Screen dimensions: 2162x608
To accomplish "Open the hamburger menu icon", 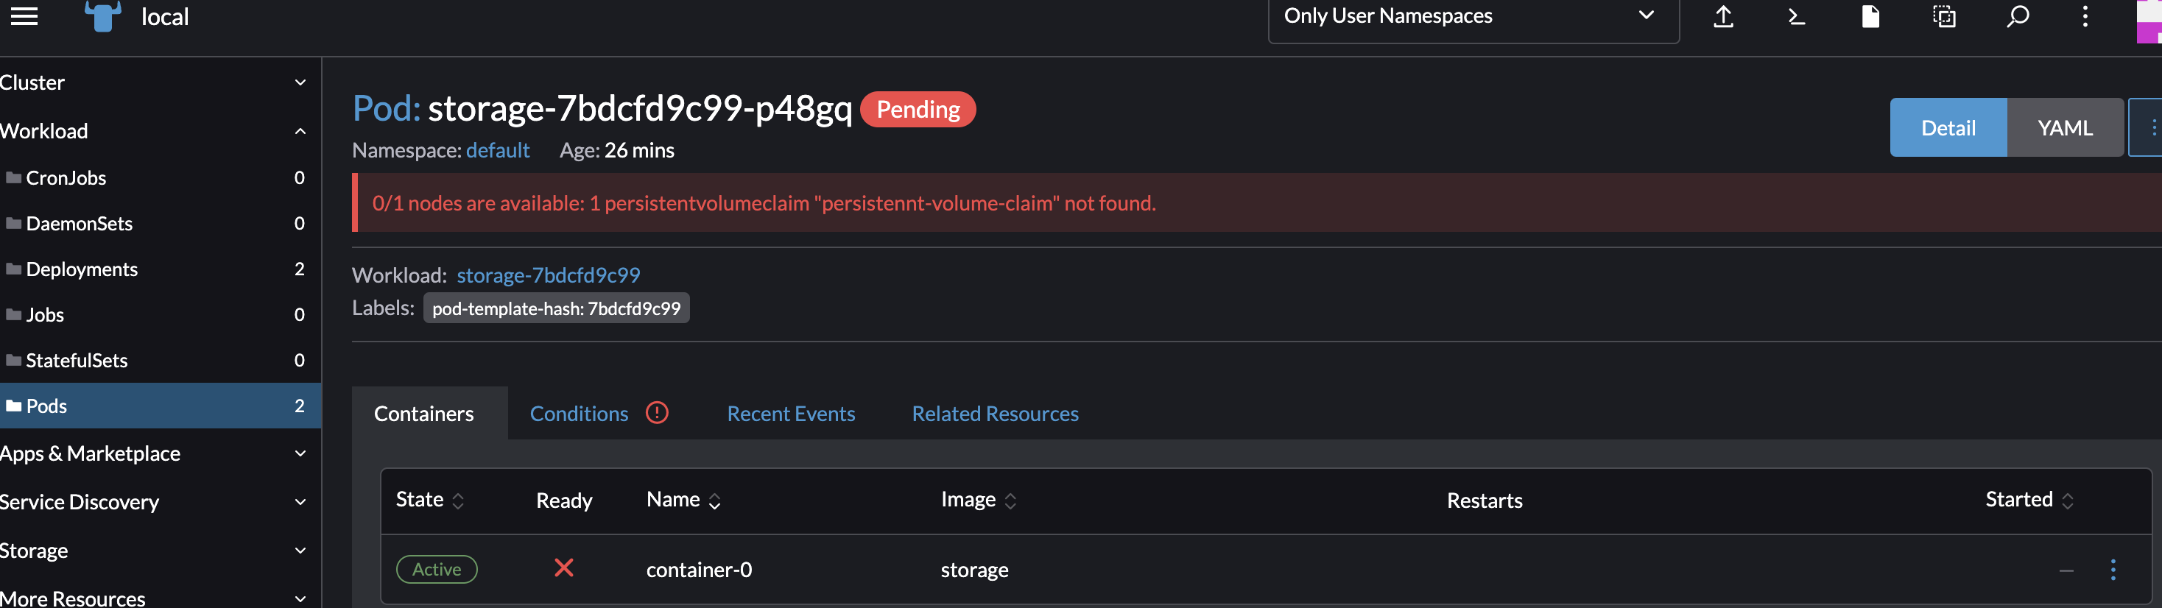I will click(x=24, y=16).
